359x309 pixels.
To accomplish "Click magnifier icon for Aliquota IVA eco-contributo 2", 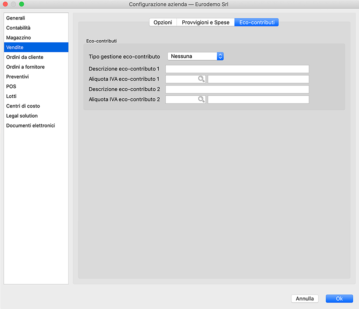I will 201,99.
